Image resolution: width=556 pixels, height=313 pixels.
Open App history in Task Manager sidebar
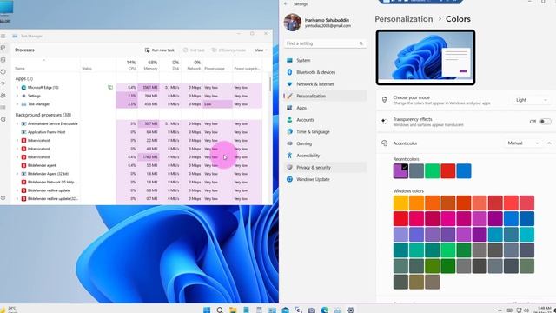click(x=3, y=71)
